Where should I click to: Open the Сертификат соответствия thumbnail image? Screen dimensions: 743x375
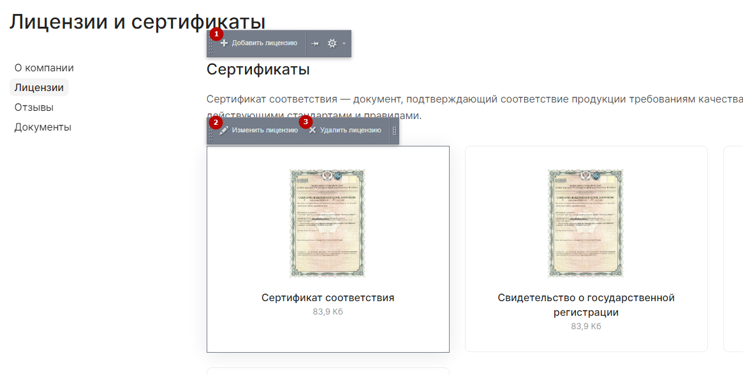[328, 223]
